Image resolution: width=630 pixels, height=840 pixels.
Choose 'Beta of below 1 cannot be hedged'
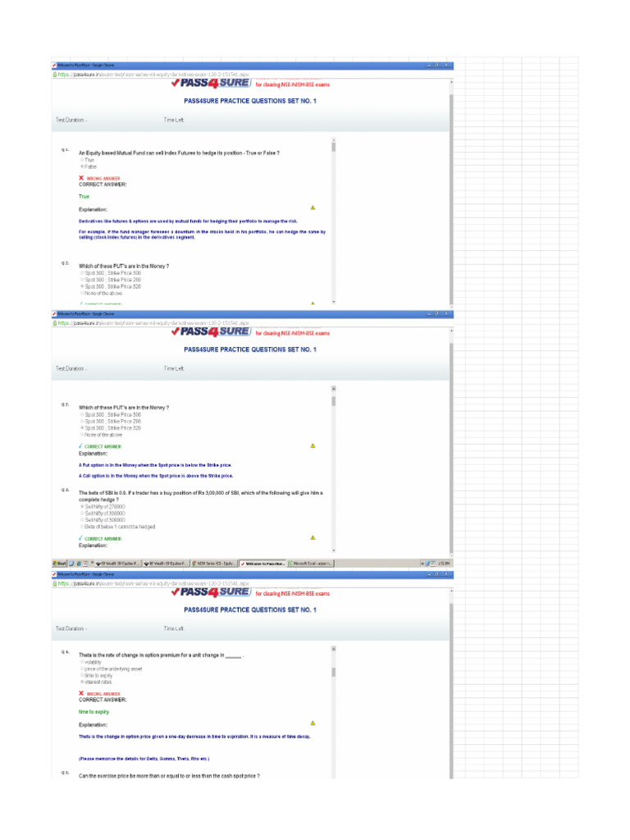[82, 526]
